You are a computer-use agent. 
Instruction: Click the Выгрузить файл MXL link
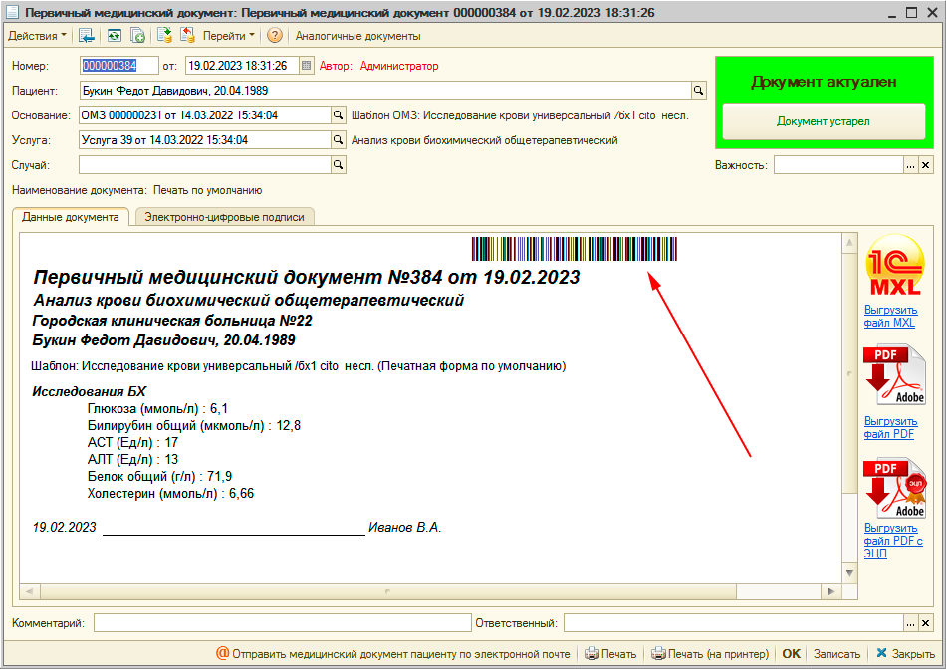[x=889, y=316]
